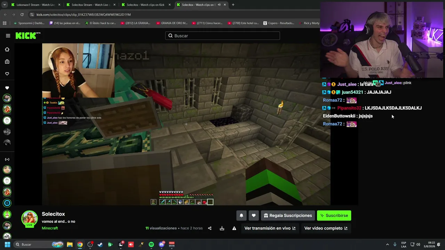Viewport: 445px width, 250px height.
Task: Open the Sponsormii Dashboard bookmark
Action: pyautogui.click(x=30, y=23)
